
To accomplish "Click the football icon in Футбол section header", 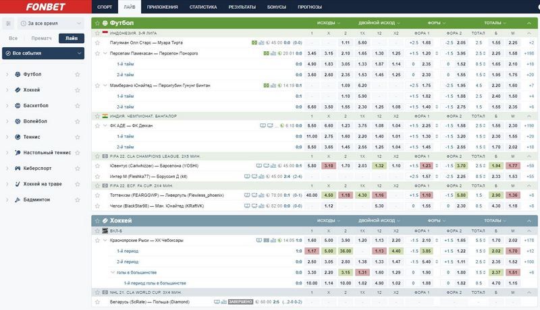I will [x=105, y=23].
